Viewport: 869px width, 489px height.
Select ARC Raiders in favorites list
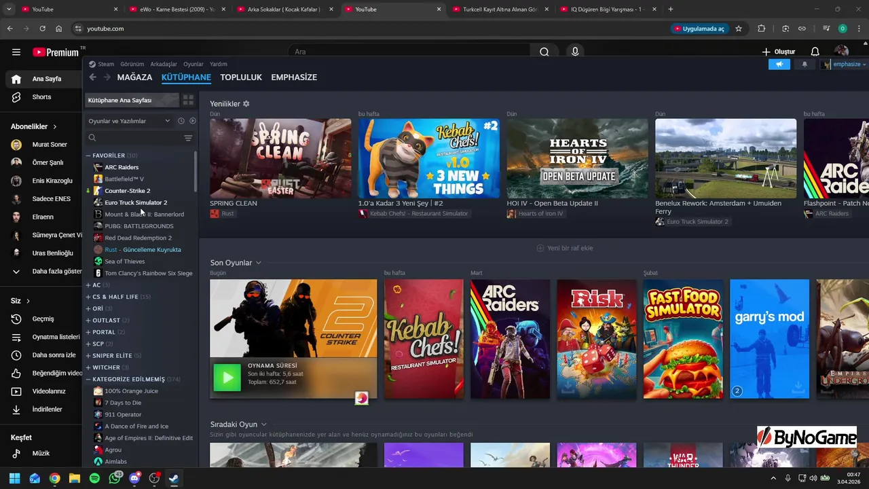click(122, 167)
